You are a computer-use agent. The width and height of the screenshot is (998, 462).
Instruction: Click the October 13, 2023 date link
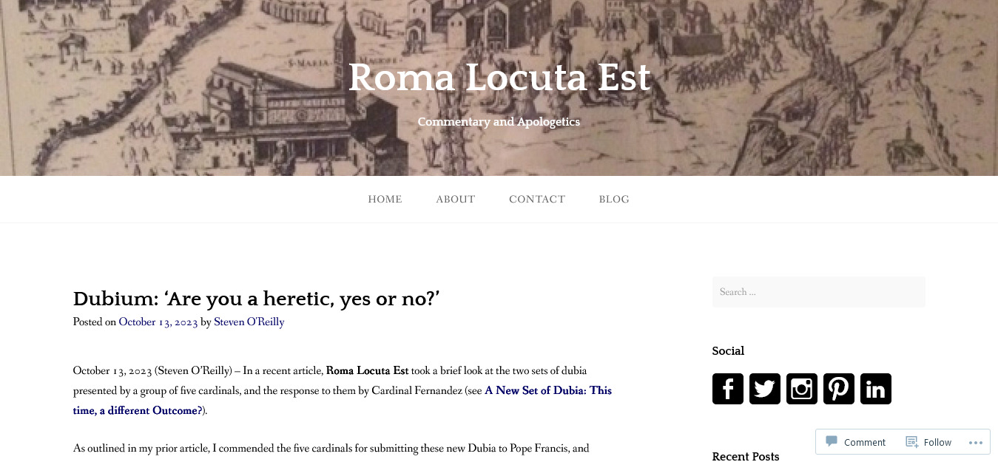point(158,322)
